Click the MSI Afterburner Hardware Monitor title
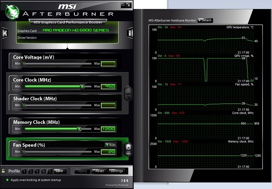Viewport: 272px width, 189px height. pyautogui.click(x=172, y=20)
